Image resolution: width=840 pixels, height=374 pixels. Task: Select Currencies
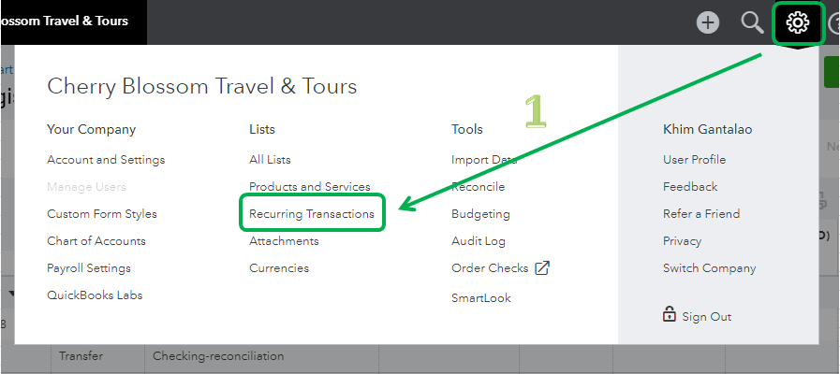pyautogui.click(x=279, y=268)
